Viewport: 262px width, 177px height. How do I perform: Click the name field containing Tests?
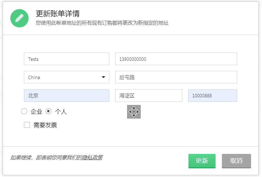tap(66, 59)
